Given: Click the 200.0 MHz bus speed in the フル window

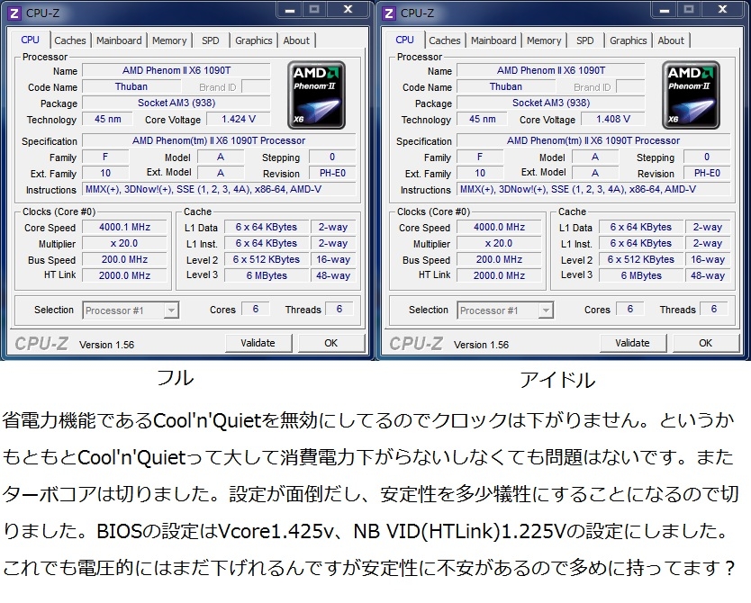Looking at the screenshot, I should click(x=124, y=259).
